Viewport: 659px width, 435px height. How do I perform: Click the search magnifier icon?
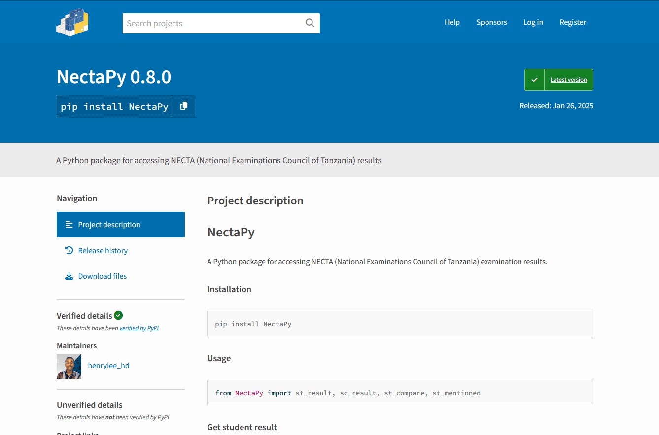[310, 23]
